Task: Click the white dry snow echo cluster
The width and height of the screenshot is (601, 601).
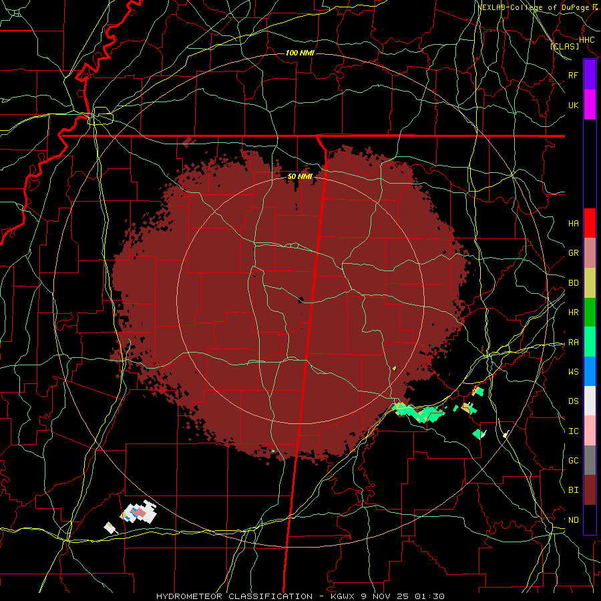Action: (x=140, y=512)
